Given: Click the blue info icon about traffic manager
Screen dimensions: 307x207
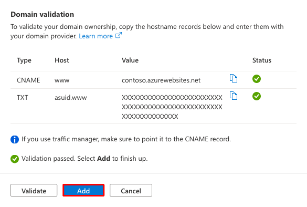Looking at the screenshot, I should pos(15,139).
